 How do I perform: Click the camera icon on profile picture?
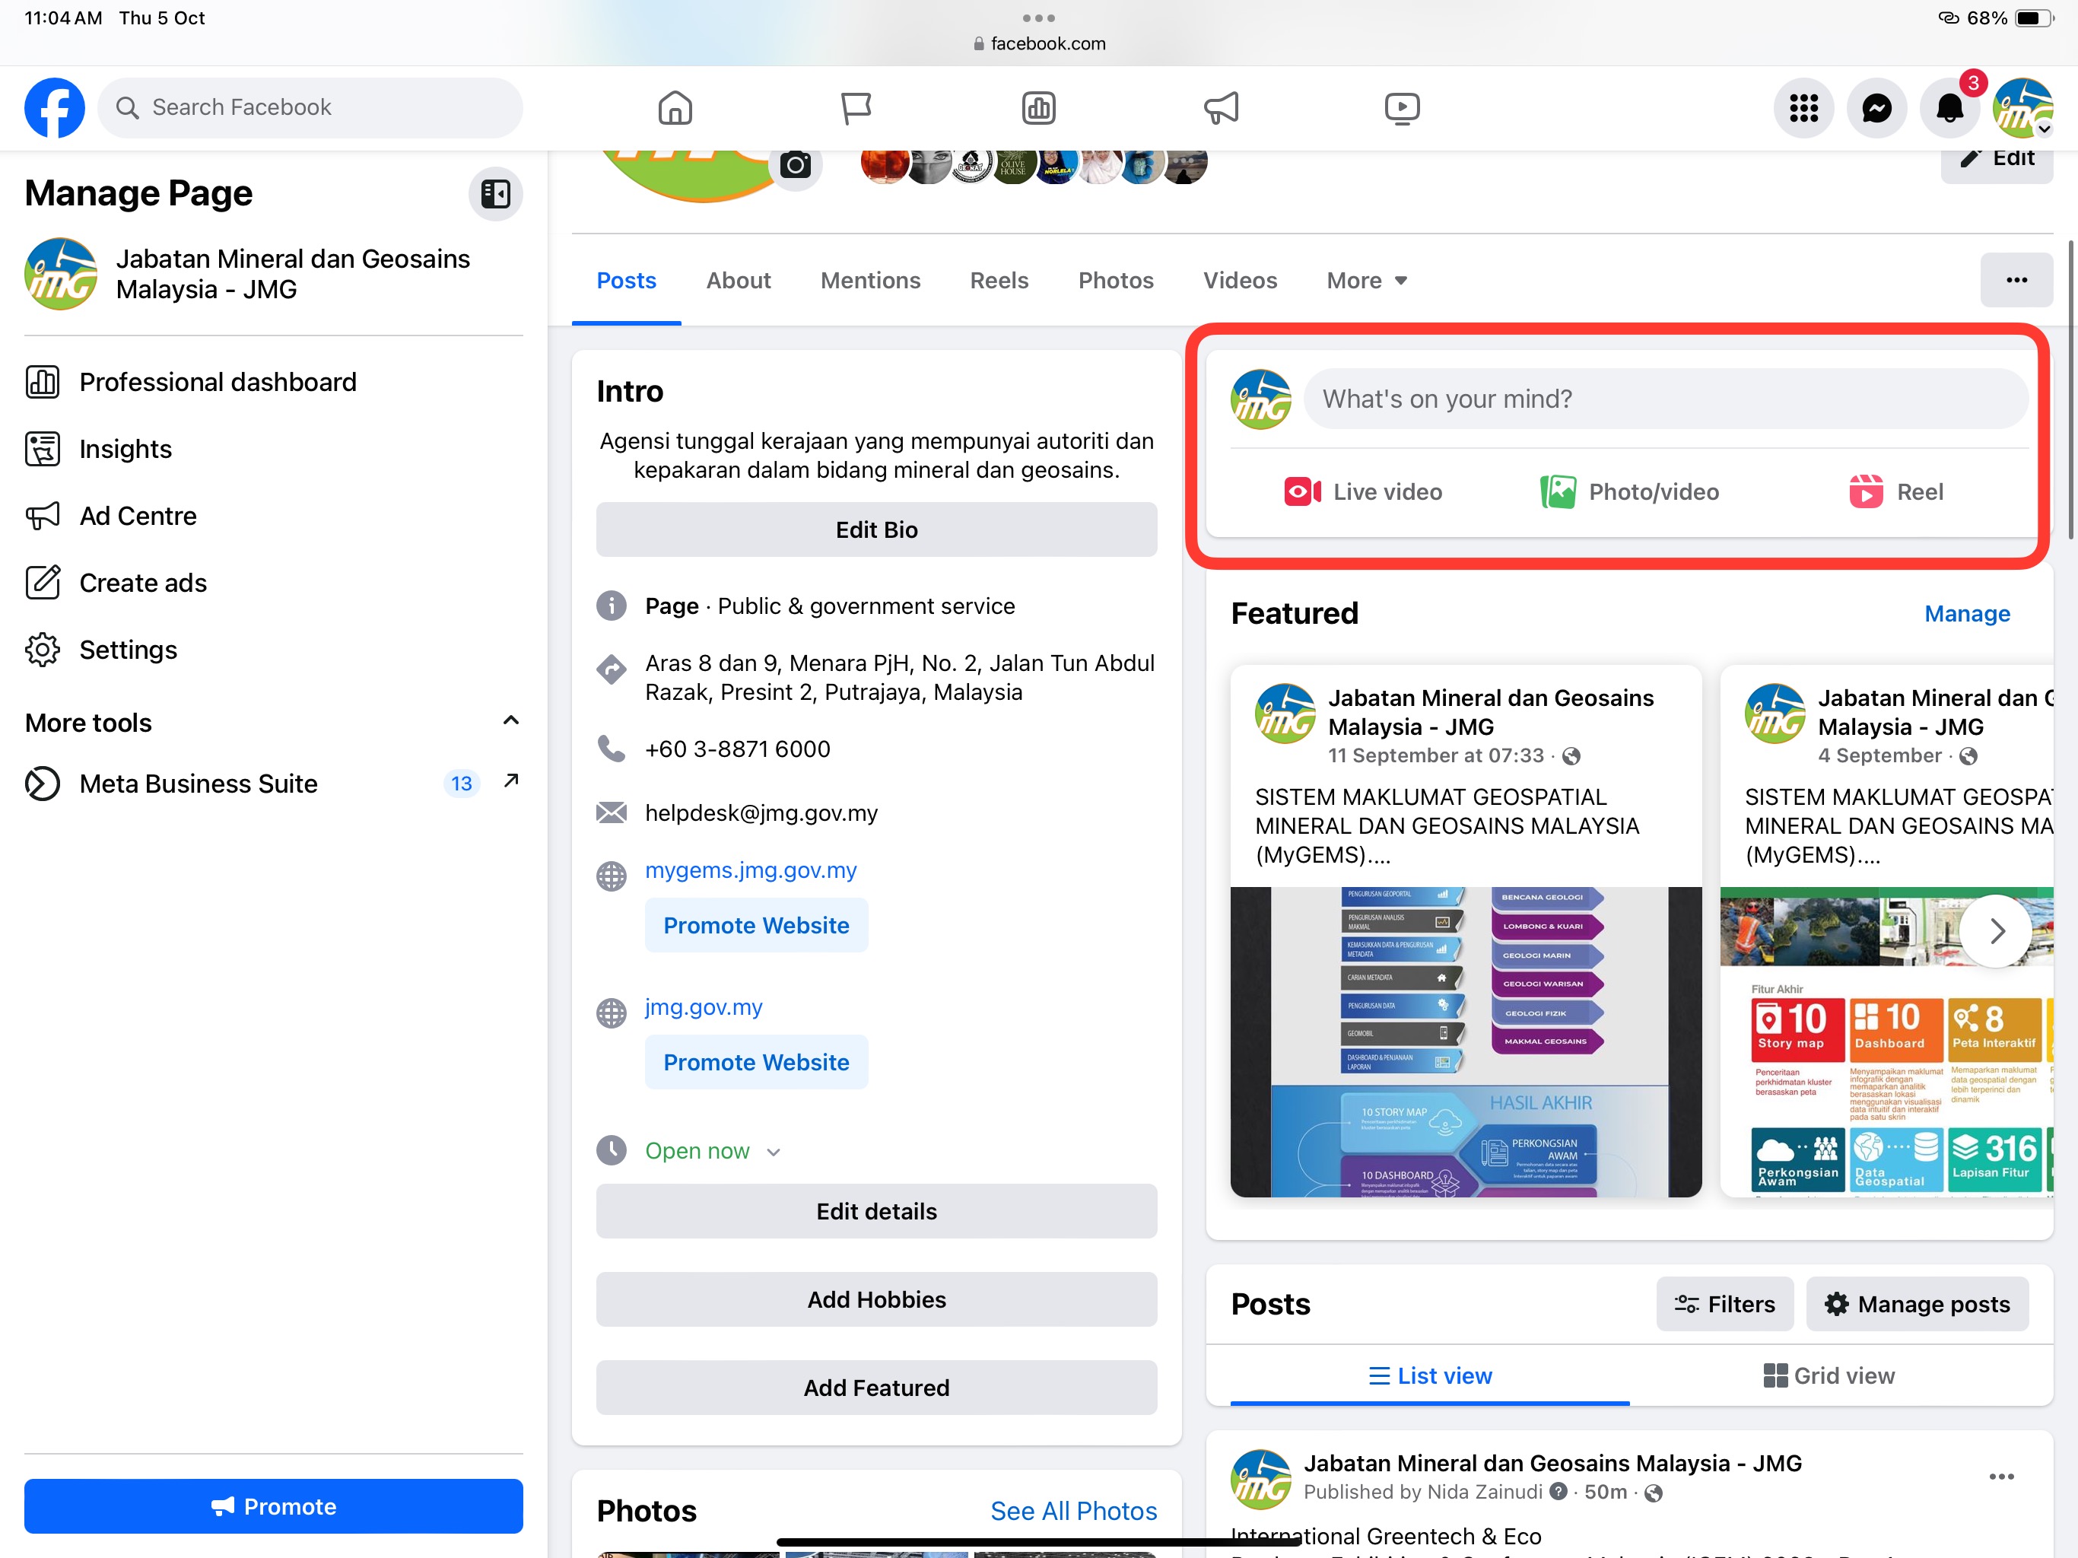tap(795, 167)
